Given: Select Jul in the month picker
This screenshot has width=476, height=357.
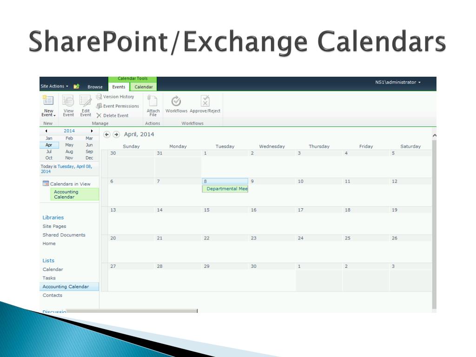Looking at the screenshot, I should pos(49,152).
